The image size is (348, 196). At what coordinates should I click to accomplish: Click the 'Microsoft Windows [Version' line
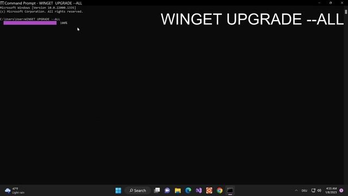pyautogui.click(x=38, y=8)
